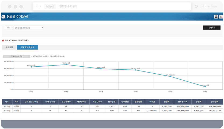Click the 개강강좌수 column header
224x129 pixels.
click(66, 102)
